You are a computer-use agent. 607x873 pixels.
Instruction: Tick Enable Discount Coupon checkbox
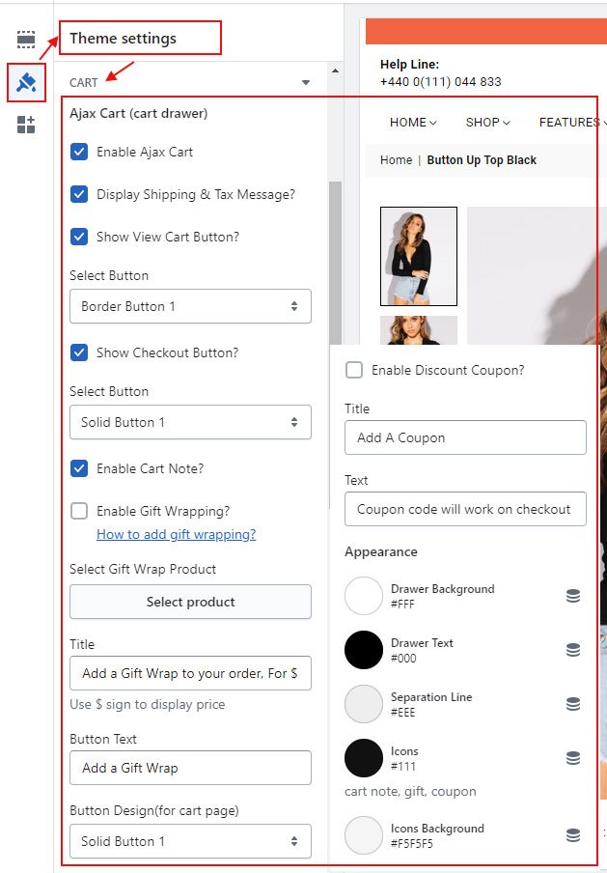point(354,370)
